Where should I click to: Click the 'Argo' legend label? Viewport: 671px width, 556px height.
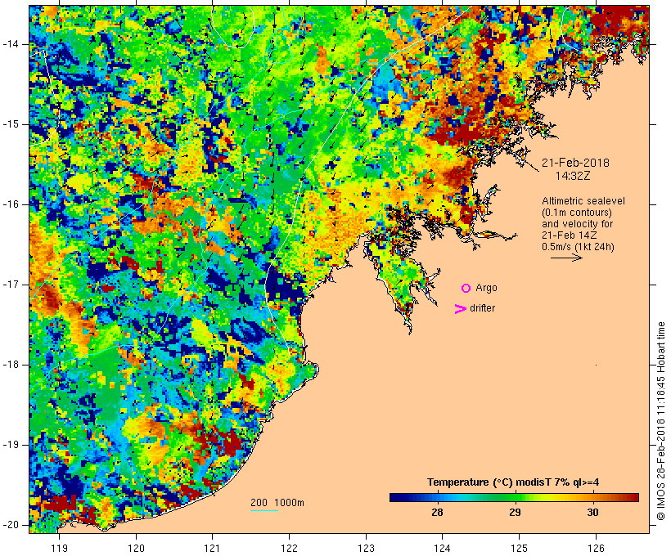pos(487,288)
